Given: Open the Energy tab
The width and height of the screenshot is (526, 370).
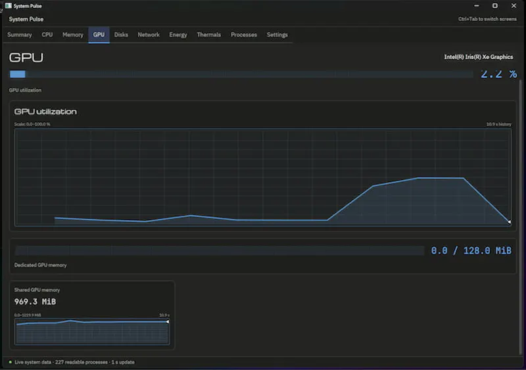Looking at the screenshot, I should pyautogui.click(x=178, y=35).
